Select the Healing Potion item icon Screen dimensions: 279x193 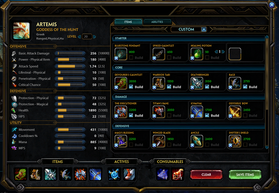click(197, 54)
